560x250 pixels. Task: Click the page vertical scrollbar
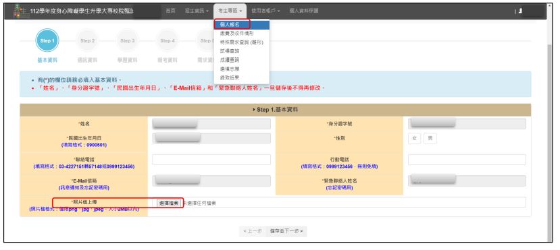pyautogui.click(x=549, y=142)
